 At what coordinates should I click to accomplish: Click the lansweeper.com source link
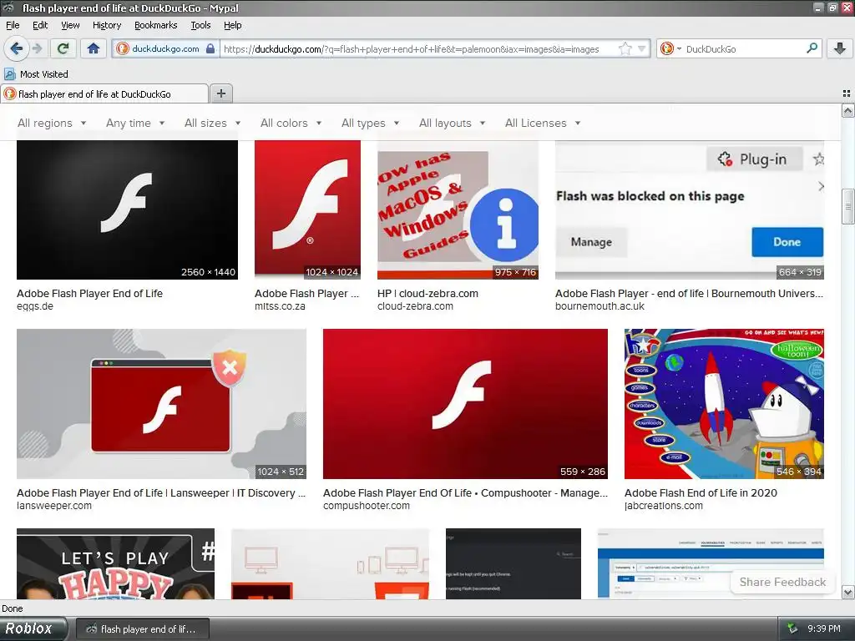click(x=54, y=506)
